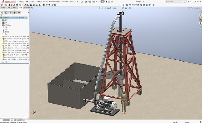Viewport: 202px width, 123px height.
Task: Click the Appearances color ball in task pane
Action: pos(200,23)
